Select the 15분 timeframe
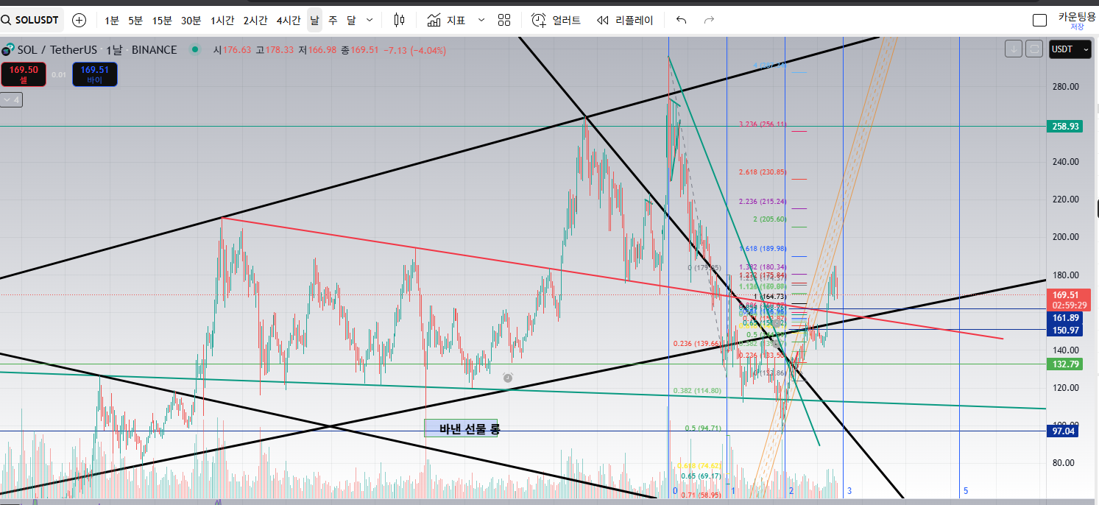Viewport: 1099px width, 505px height. 162,20
